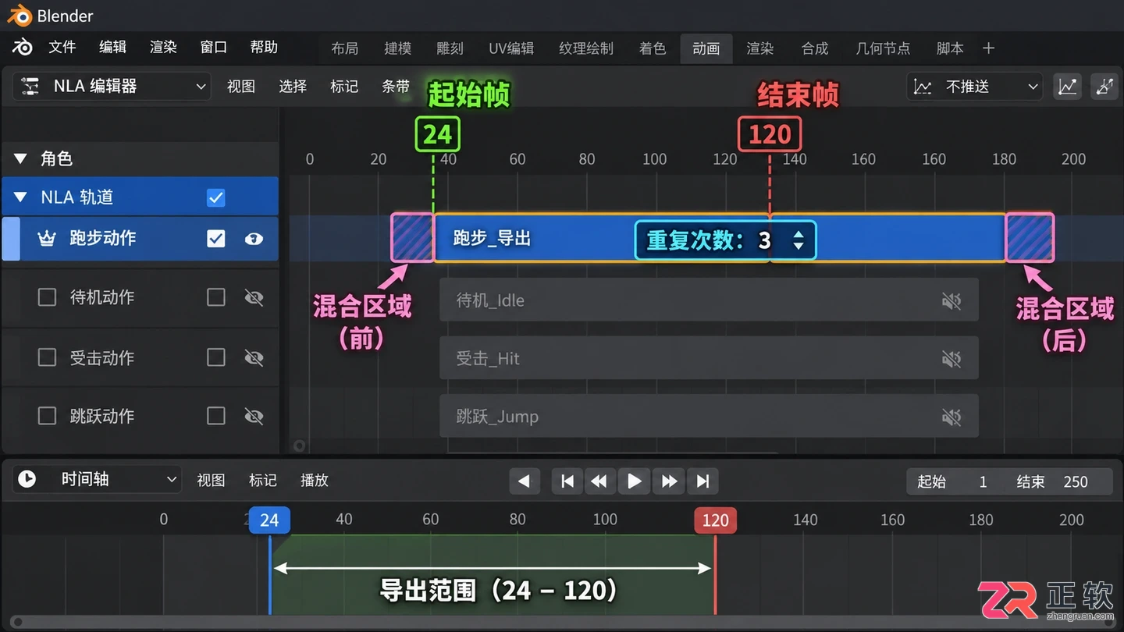Screen dimensions: 1124x632
Task: Click the NLA editor type icon
Action: point(31,86)
